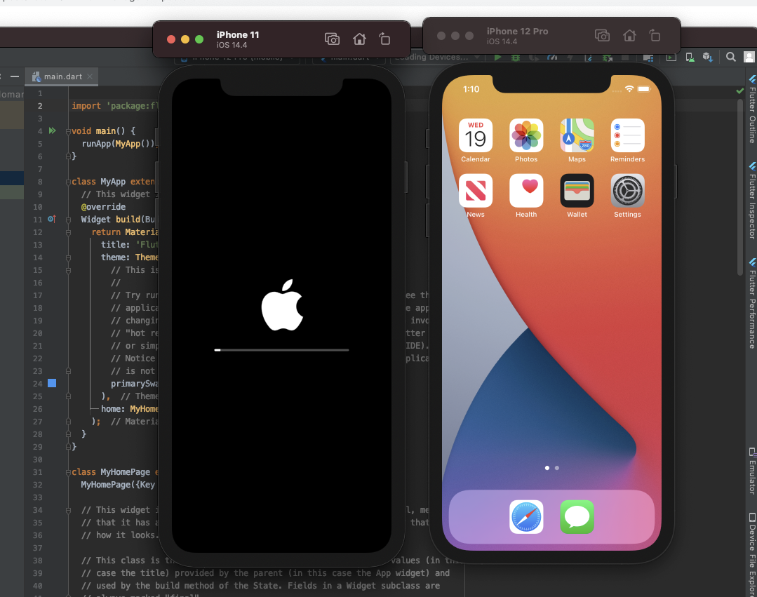Collapse the void main() code block
The height and width of the screenshot is (597, 757).
(x=68, y=131)
